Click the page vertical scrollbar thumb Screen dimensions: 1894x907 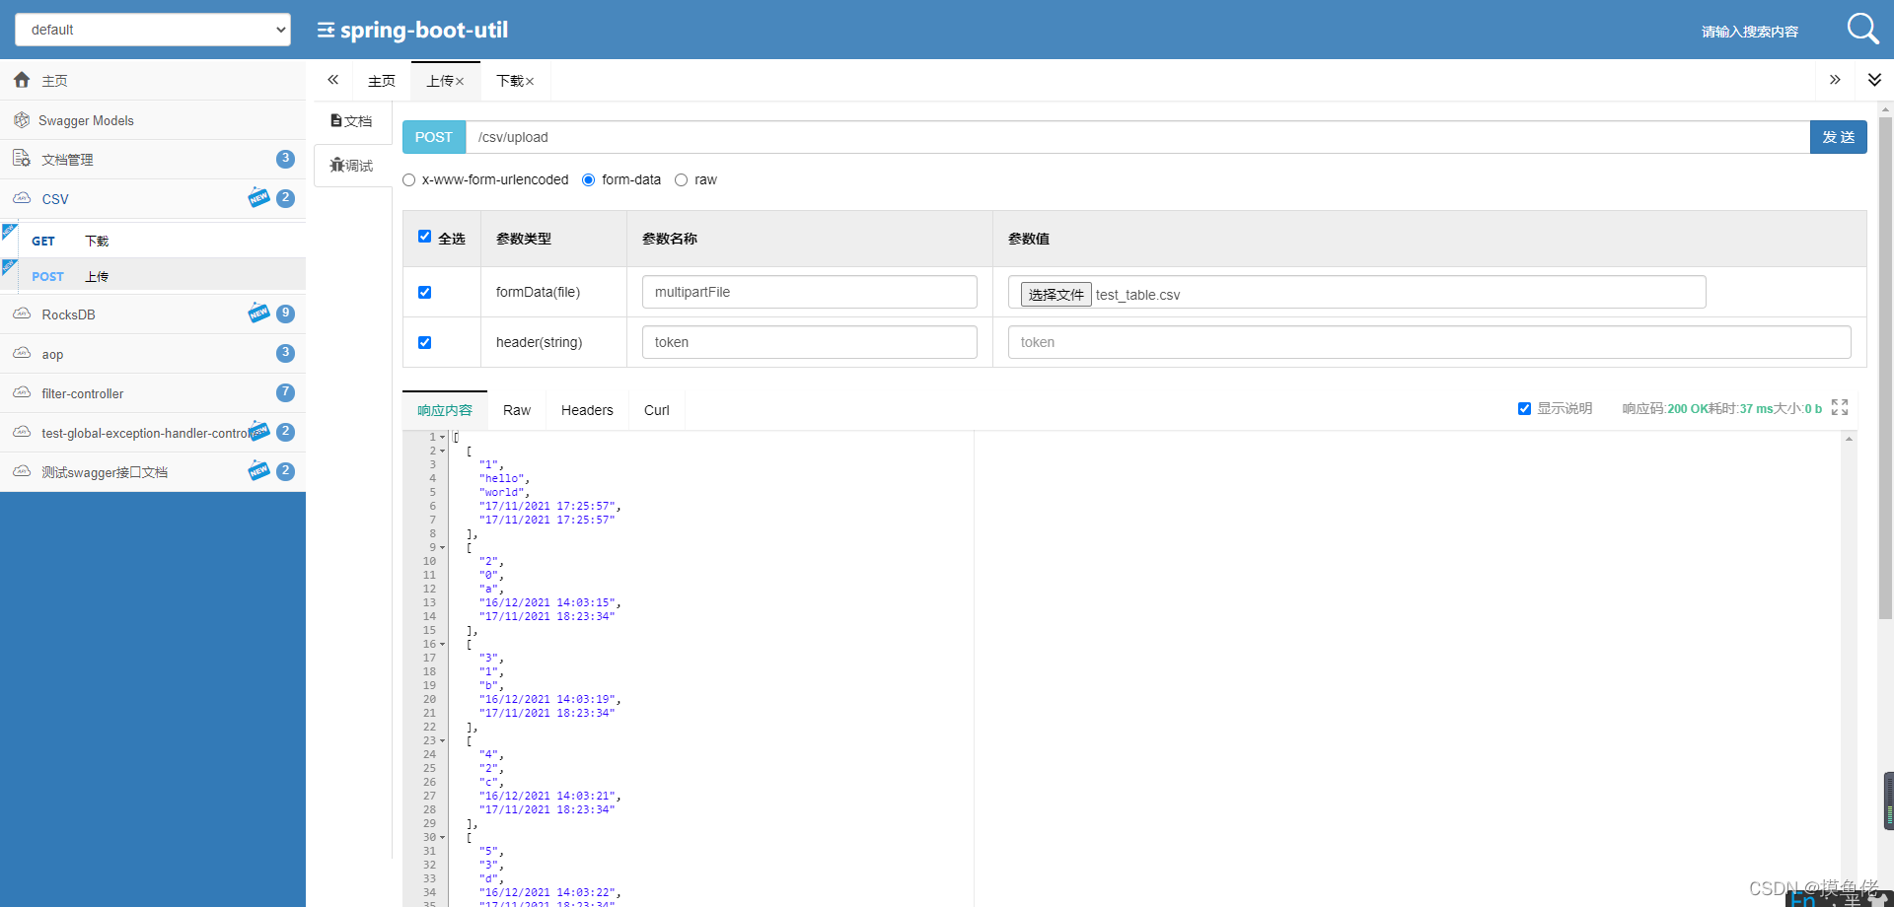[x=1885, y=369]
